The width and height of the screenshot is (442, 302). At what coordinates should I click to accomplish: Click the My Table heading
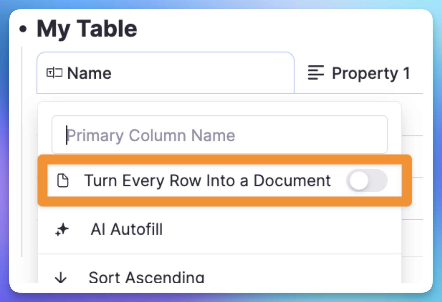pyautogui.click(x=87, y=29)
